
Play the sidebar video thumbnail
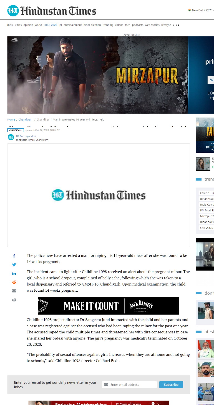[205, 254]
